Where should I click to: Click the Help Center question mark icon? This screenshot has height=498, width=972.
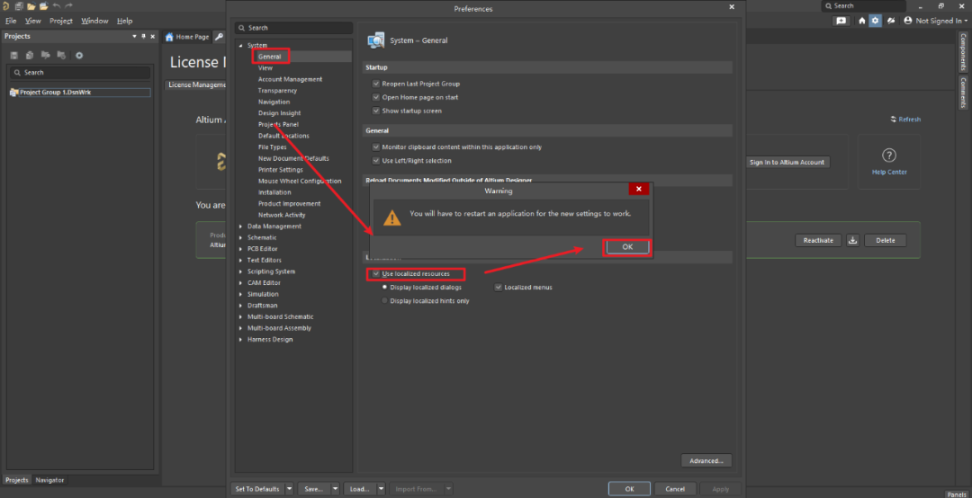[888, 156]
